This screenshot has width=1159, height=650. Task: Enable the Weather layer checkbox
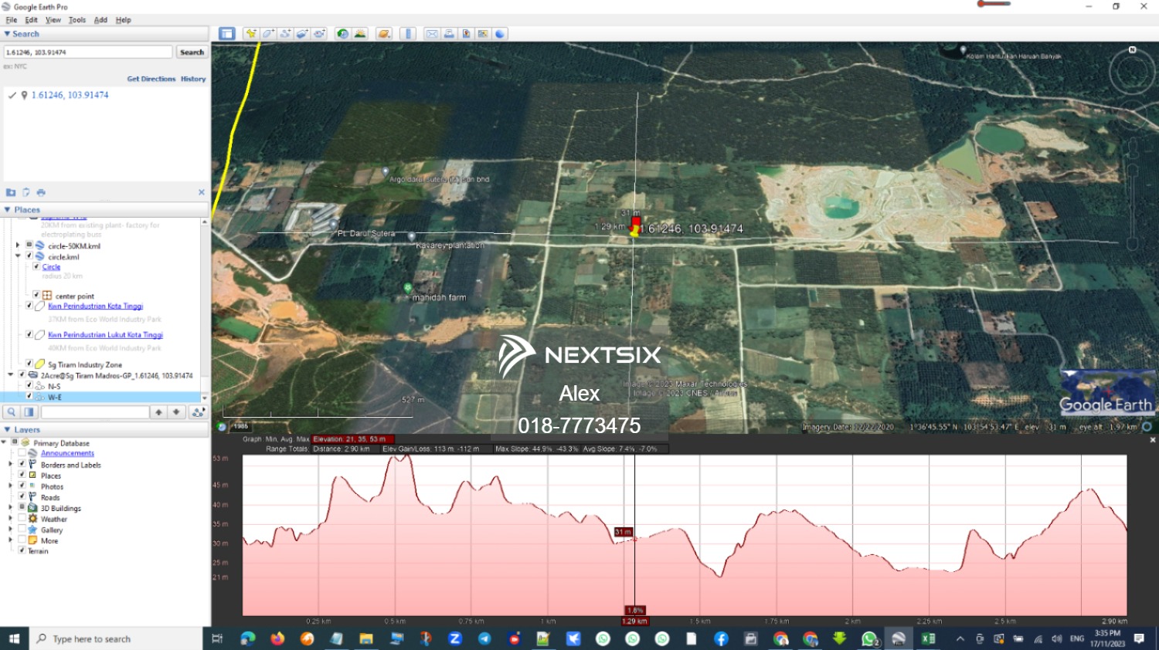[22, 519]
